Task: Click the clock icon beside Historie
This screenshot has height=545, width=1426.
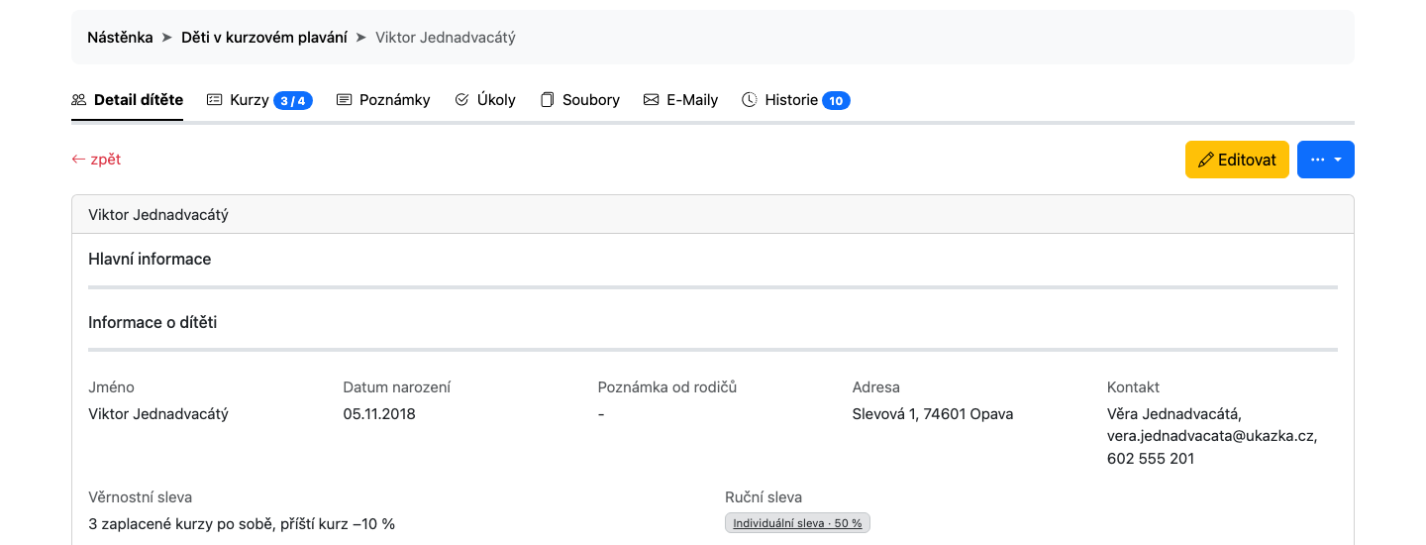Action: (x=750, y=100)
